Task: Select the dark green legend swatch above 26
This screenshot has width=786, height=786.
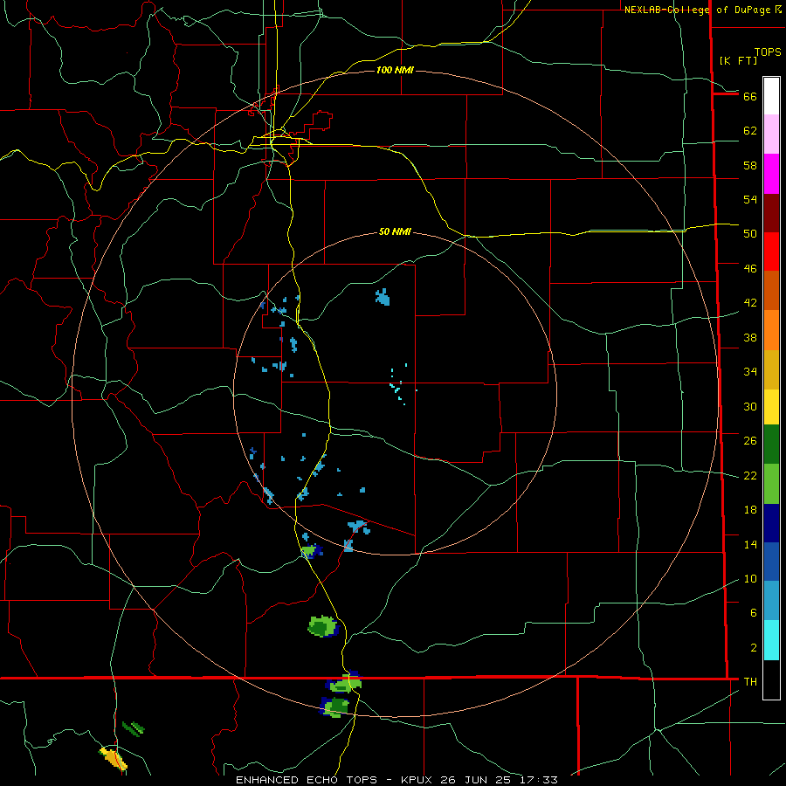Action: [771, 445]
